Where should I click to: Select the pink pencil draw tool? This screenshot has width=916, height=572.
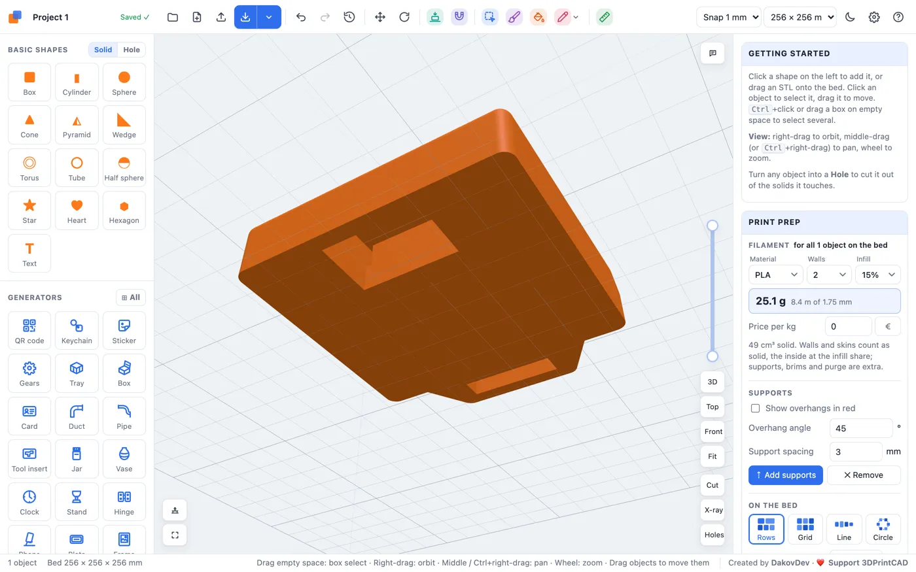coord(563,17)
